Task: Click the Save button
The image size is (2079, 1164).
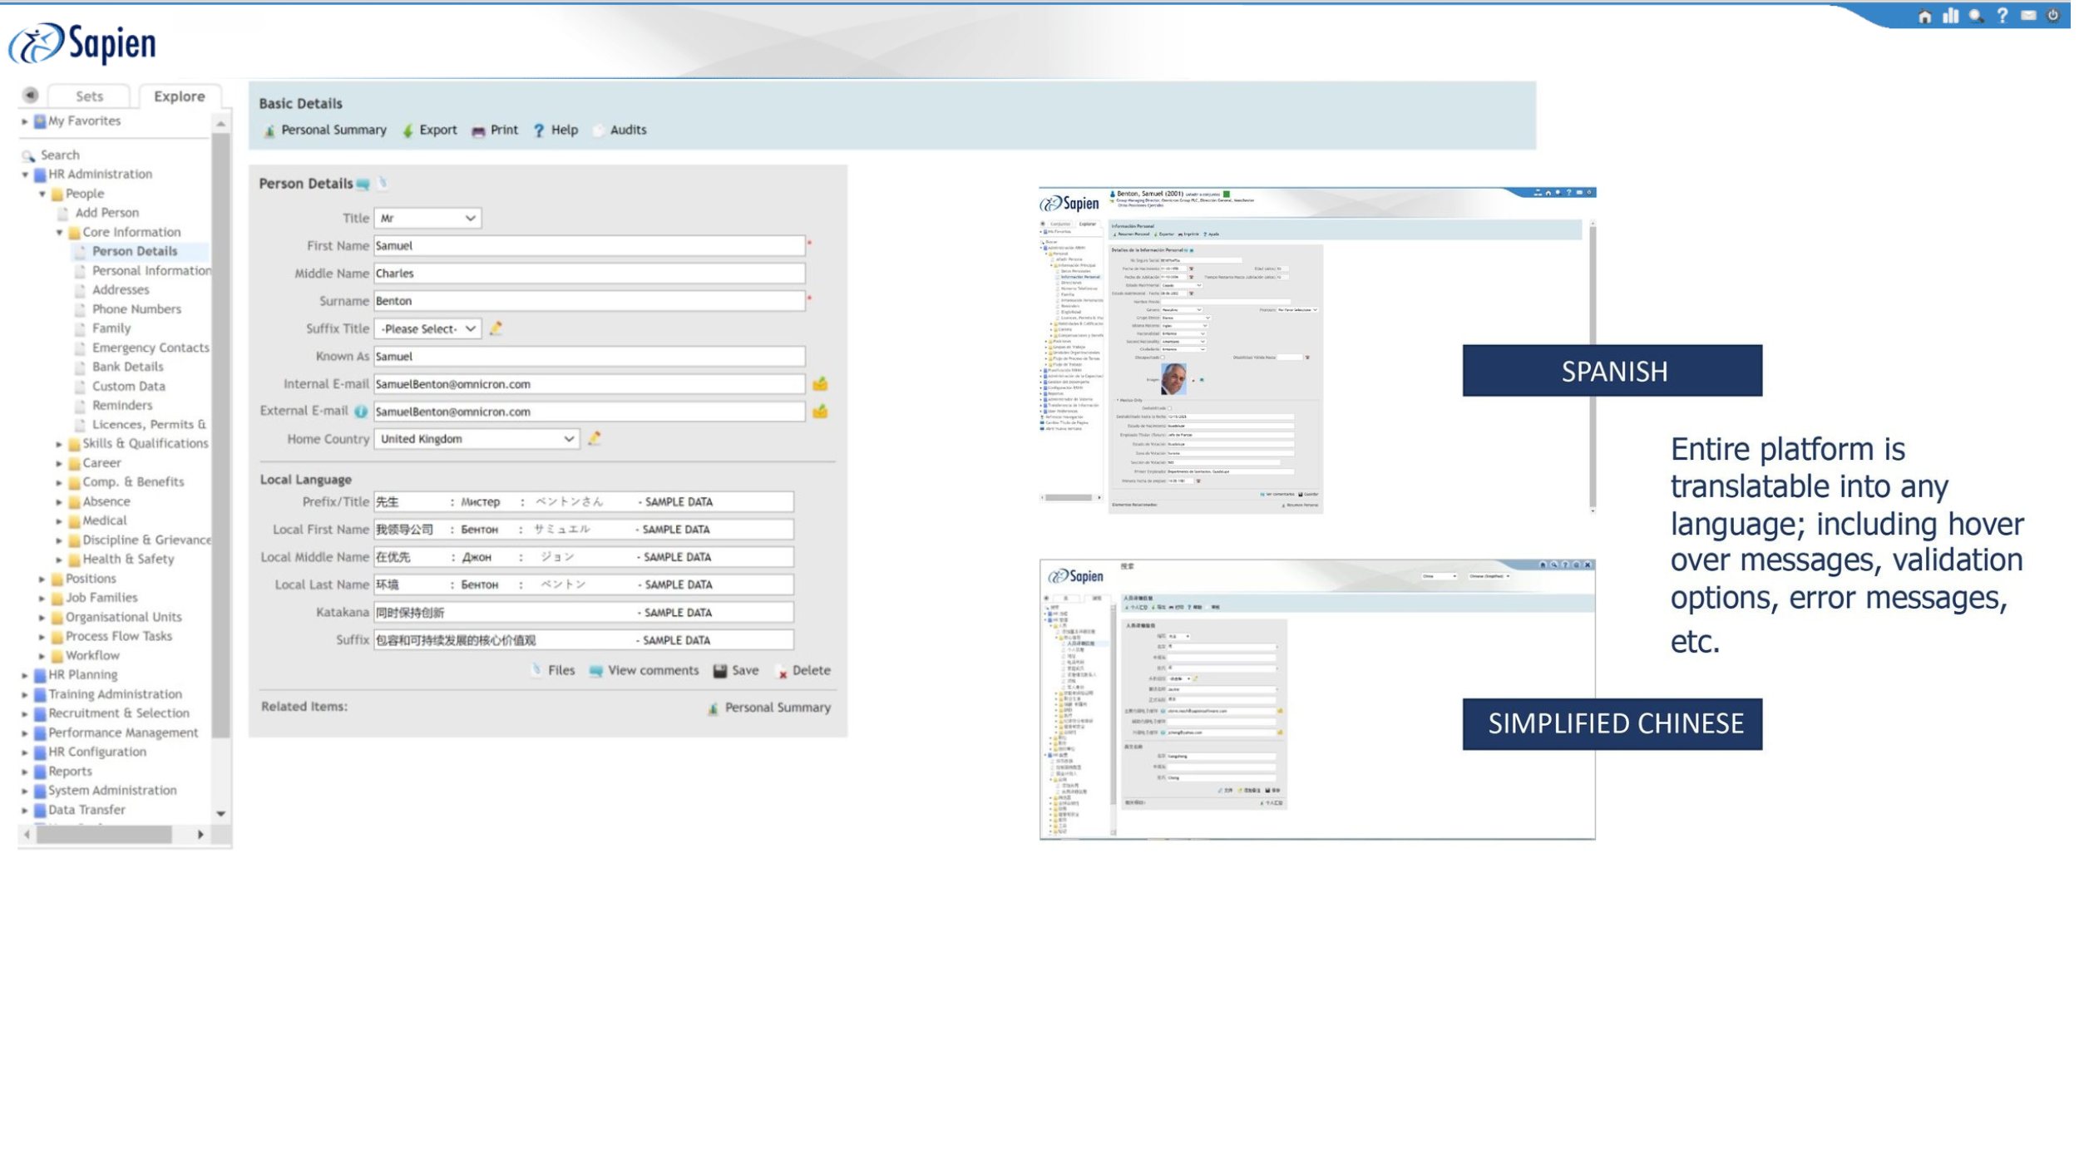Action: pos(736,670)
